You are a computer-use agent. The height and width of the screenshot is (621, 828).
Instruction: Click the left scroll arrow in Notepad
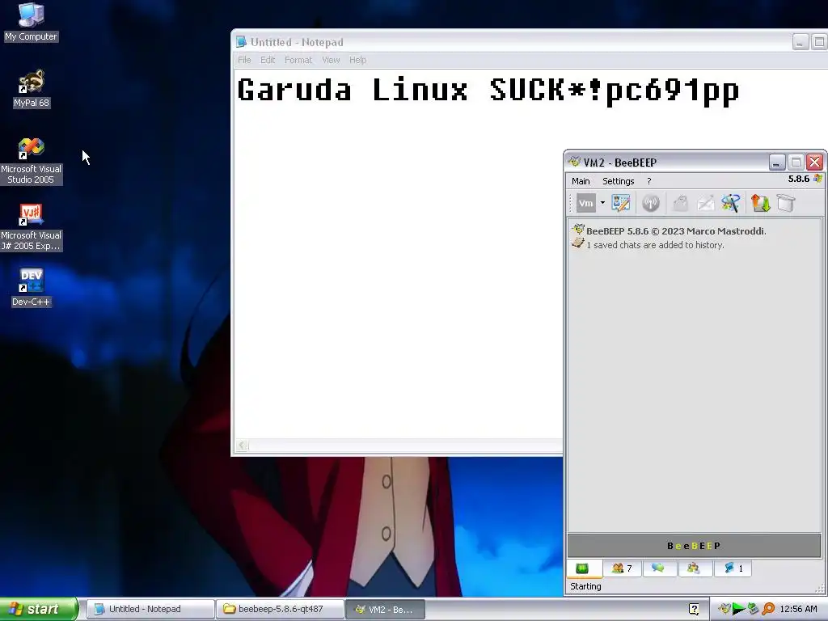(242, 446)
